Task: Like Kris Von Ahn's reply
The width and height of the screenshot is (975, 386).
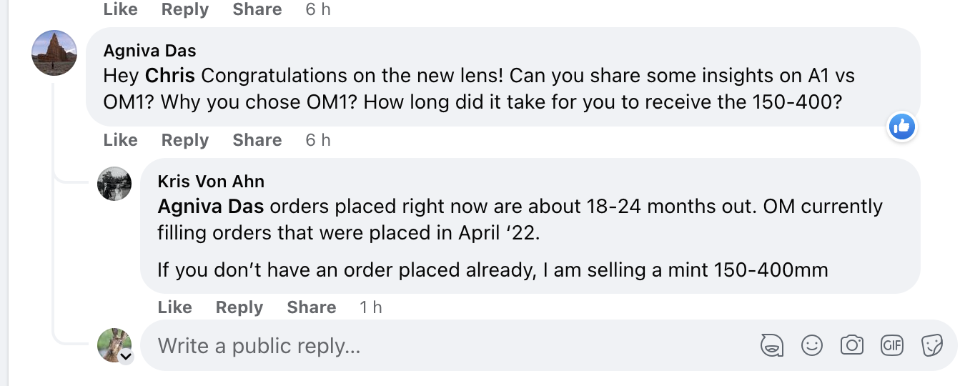Action: coord(174,307)
